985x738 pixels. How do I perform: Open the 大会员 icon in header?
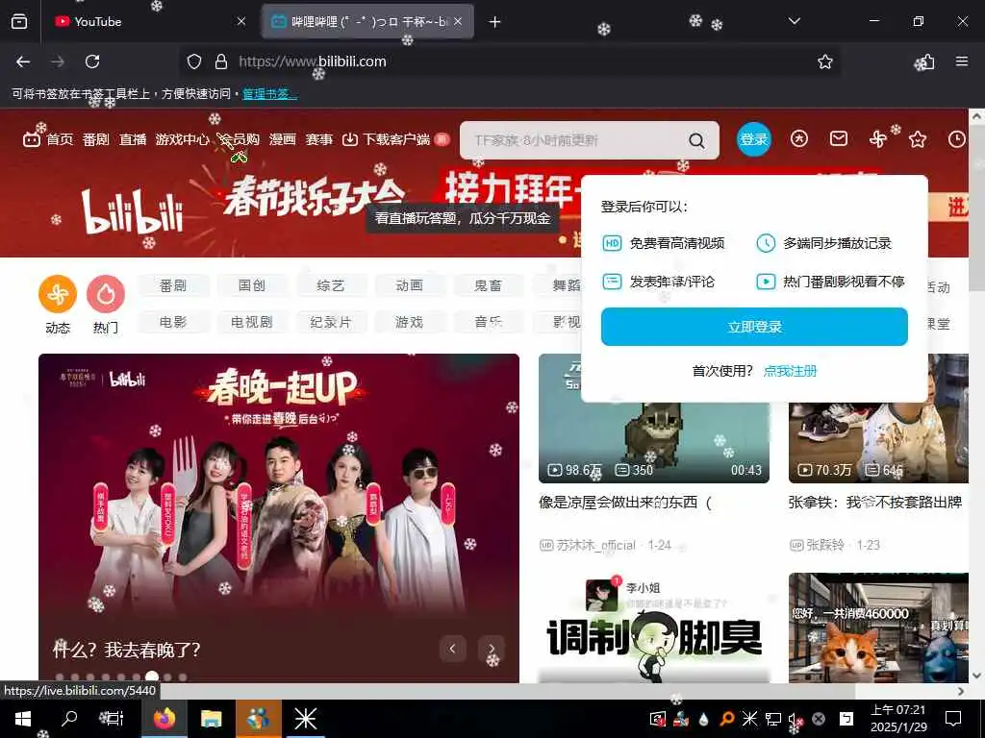(799, 138)
